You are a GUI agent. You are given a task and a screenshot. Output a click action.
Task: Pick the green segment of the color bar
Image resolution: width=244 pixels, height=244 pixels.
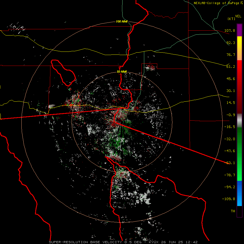click(239, 154)
